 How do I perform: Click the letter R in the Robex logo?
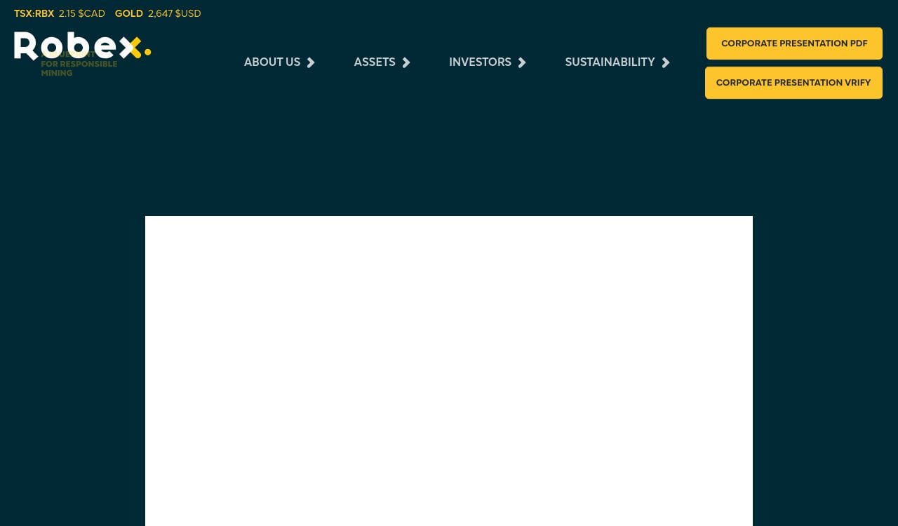point(26,46)
